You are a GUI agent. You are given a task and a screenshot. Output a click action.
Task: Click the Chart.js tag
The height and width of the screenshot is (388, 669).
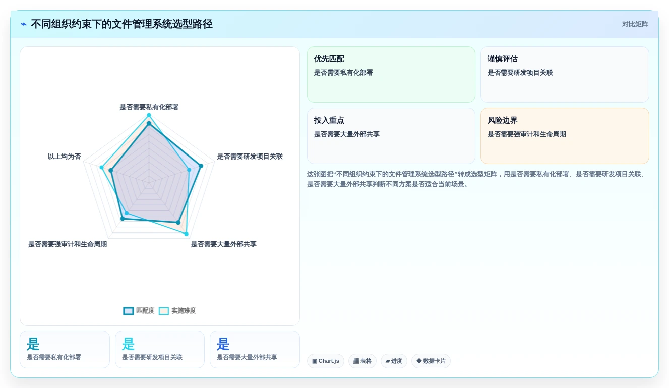(325, 361)
